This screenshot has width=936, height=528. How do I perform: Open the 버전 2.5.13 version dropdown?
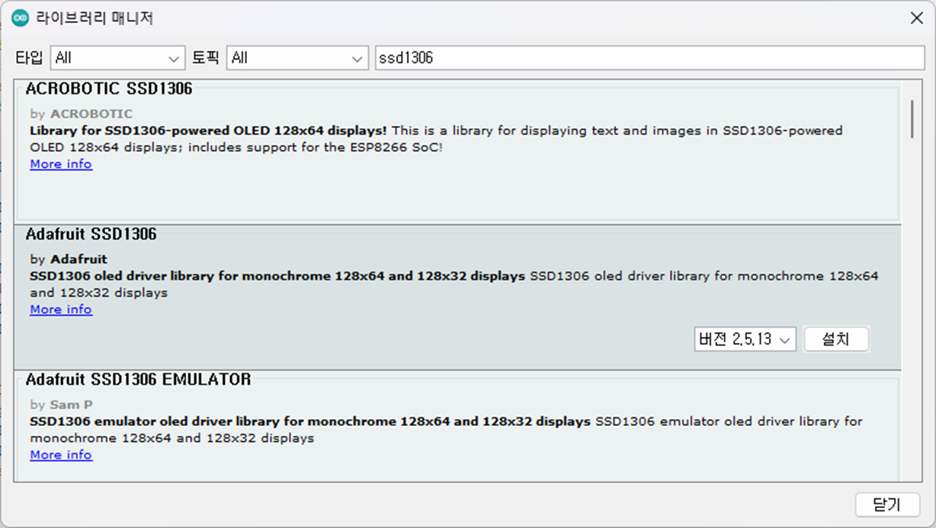tap(745, 339)
